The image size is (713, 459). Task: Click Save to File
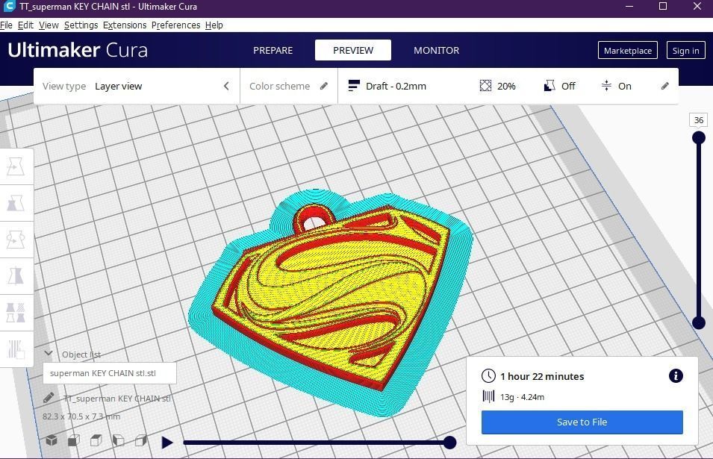(x=582, y=422)
